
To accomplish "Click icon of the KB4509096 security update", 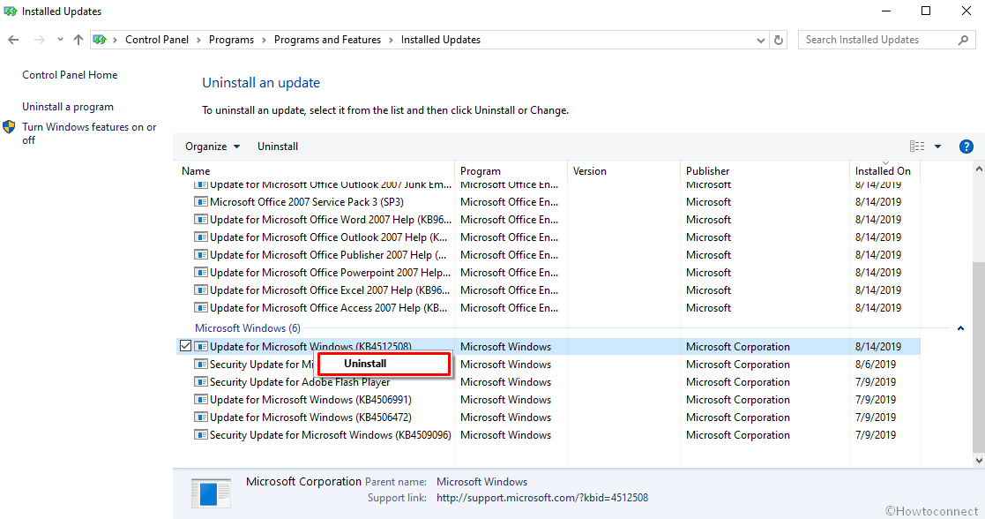I will (x=201, y=434).
